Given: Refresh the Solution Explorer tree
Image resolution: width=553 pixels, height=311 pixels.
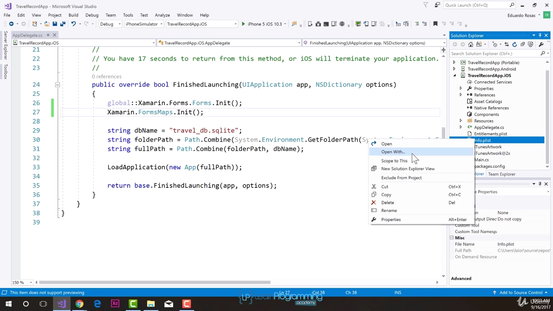Looking at the screenshot, I should point(514,44).
